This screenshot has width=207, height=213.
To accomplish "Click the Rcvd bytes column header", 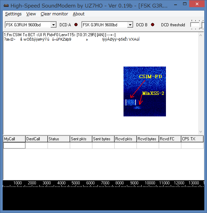I will [x=148, y=139].
